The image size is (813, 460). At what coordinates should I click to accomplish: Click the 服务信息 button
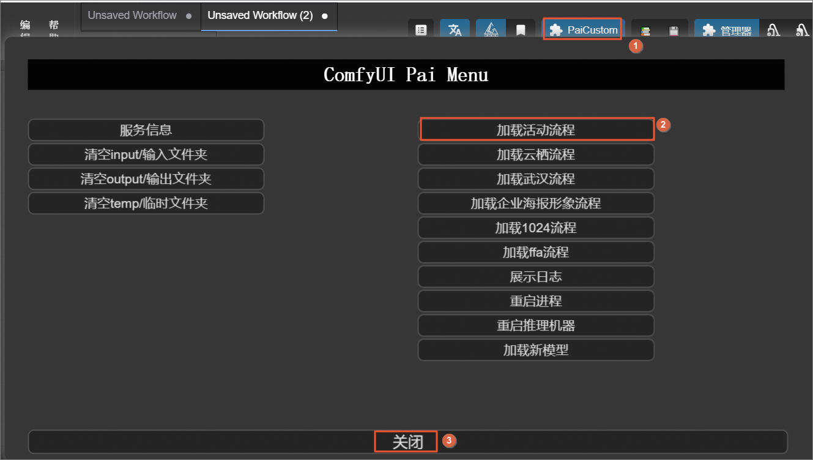point(146,130)
